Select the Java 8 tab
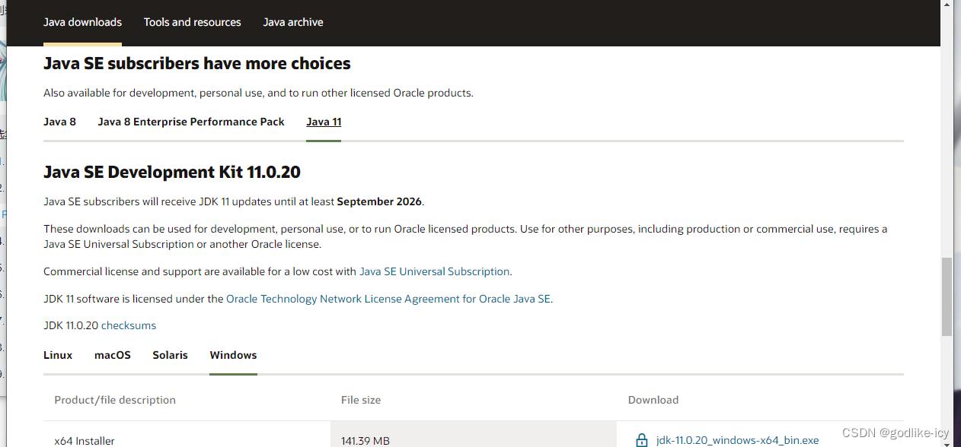Screen dimensions: 961x447 59,122
